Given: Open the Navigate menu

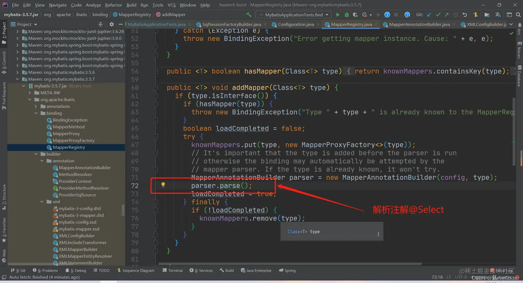Looking at the screenshot, I should pyautogui.click(x=58, y=5).
